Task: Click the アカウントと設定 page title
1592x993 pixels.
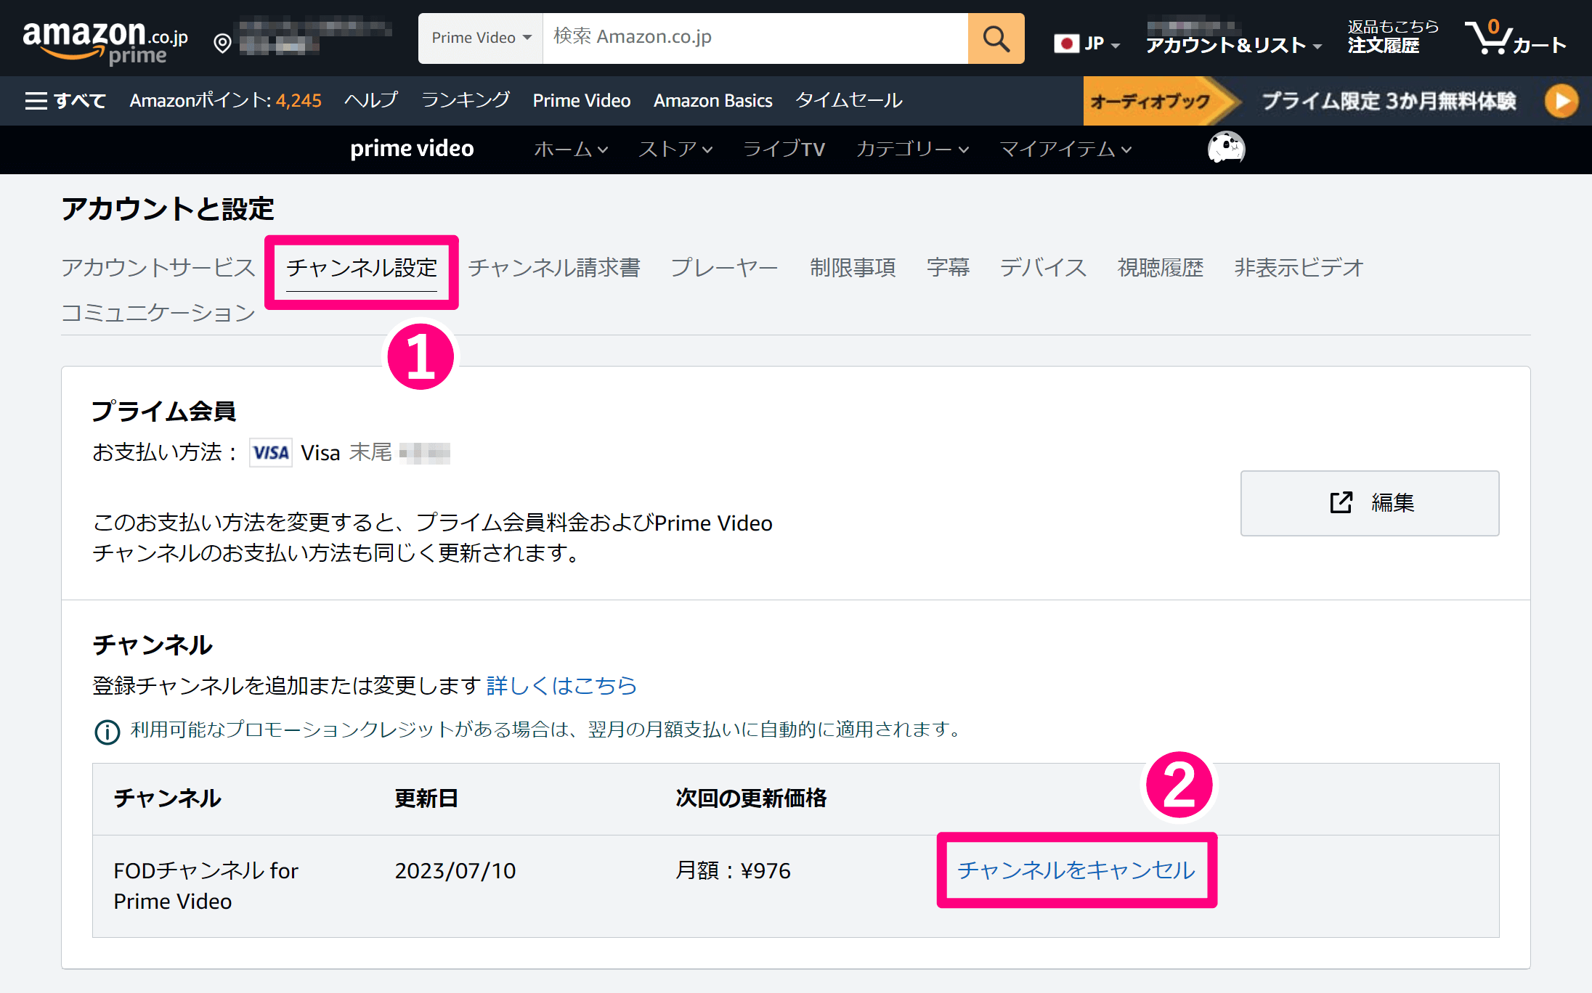Action: [x=168, y=209]
